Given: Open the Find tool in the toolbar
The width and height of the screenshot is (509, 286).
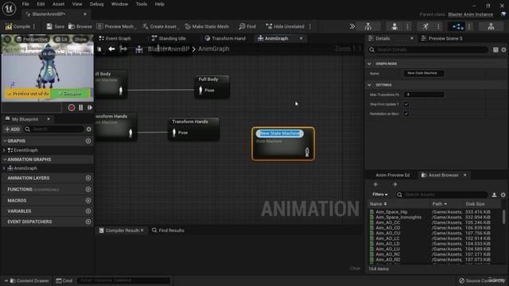Looking at the screenshot, I should [x=247, y=26].
